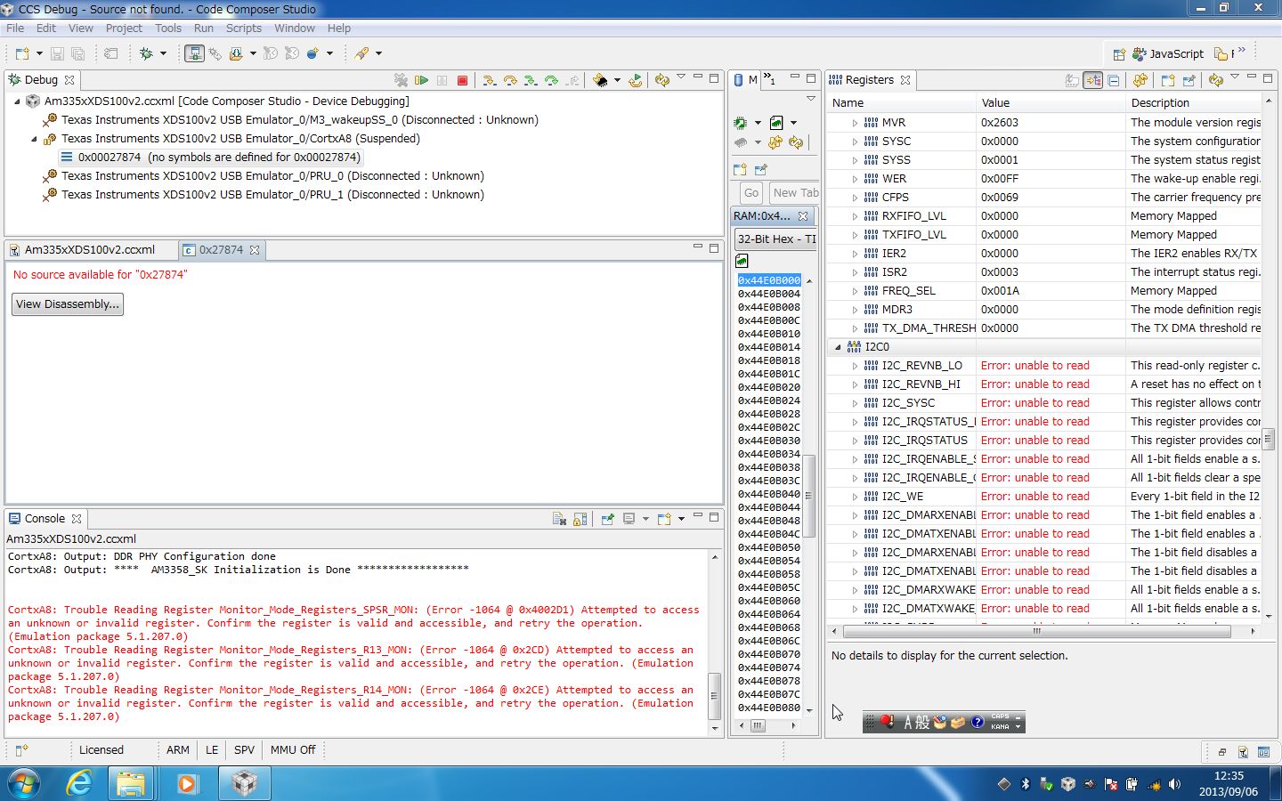The width and height of the screenshot is (1282, 801).
Task: Click Continuous Refresh icon in Memory view
Action: click(775, 142)
